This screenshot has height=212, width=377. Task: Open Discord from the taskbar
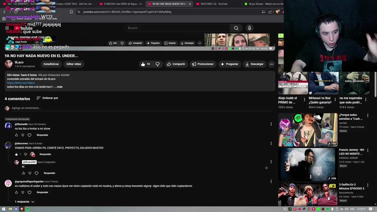16,209
